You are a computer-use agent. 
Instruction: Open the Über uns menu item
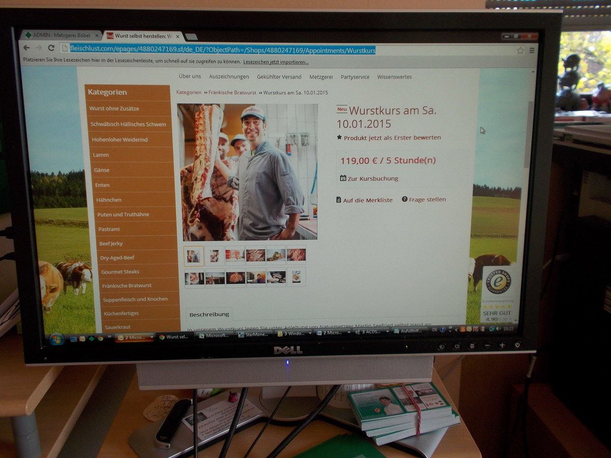(x=190, y=76)
